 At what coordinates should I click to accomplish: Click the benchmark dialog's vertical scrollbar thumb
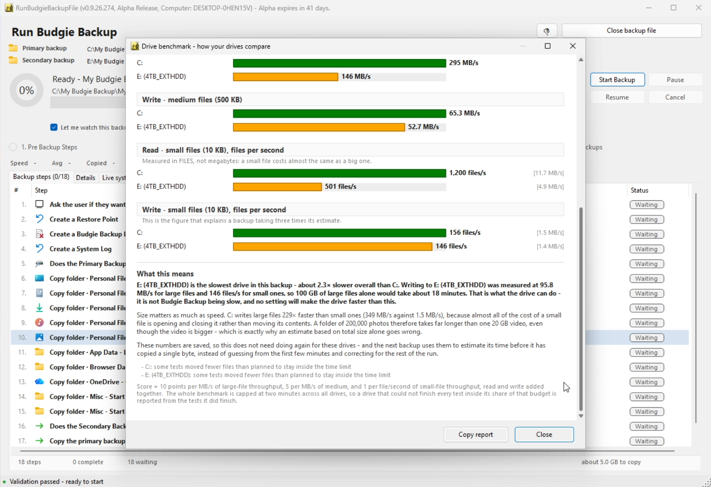pos(581,309)
